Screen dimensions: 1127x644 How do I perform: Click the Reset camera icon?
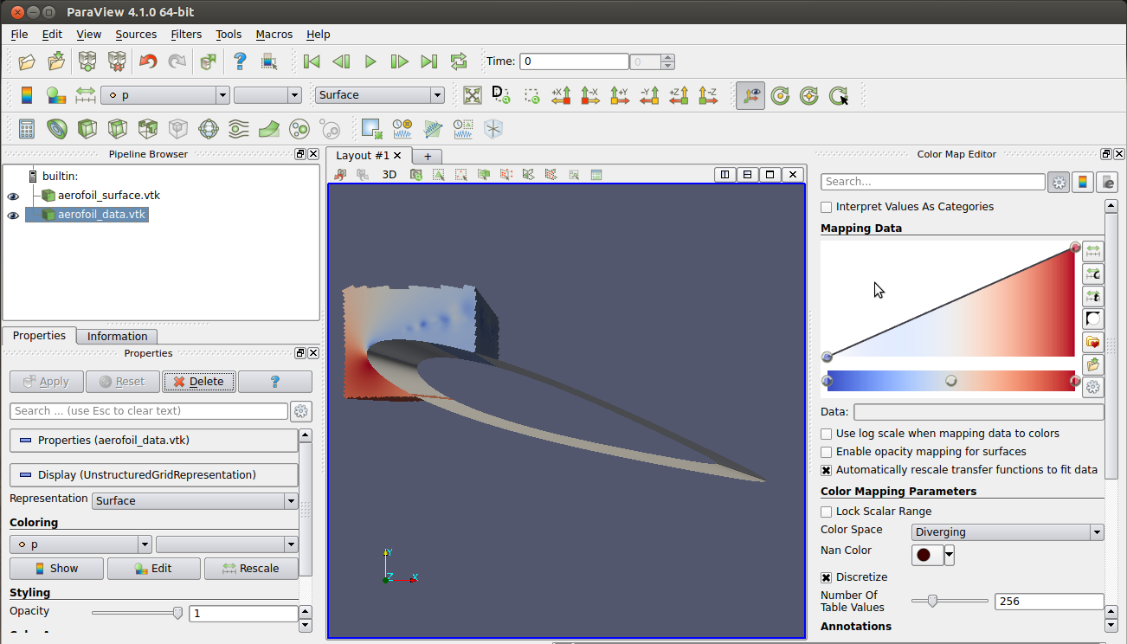(472, 95)
